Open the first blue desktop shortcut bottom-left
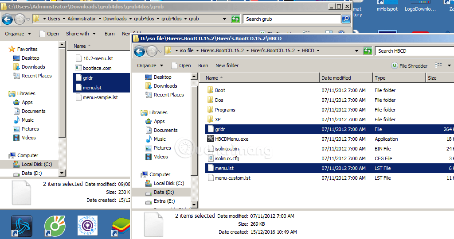This screenshot has width=454, height=239. pyautogui.click(x=21, y=226)
